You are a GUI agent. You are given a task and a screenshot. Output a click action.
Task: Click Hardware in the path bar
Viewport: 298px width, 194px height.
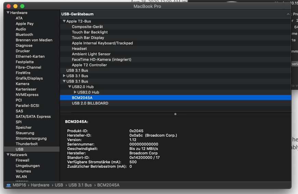click(x=40, y=185)
